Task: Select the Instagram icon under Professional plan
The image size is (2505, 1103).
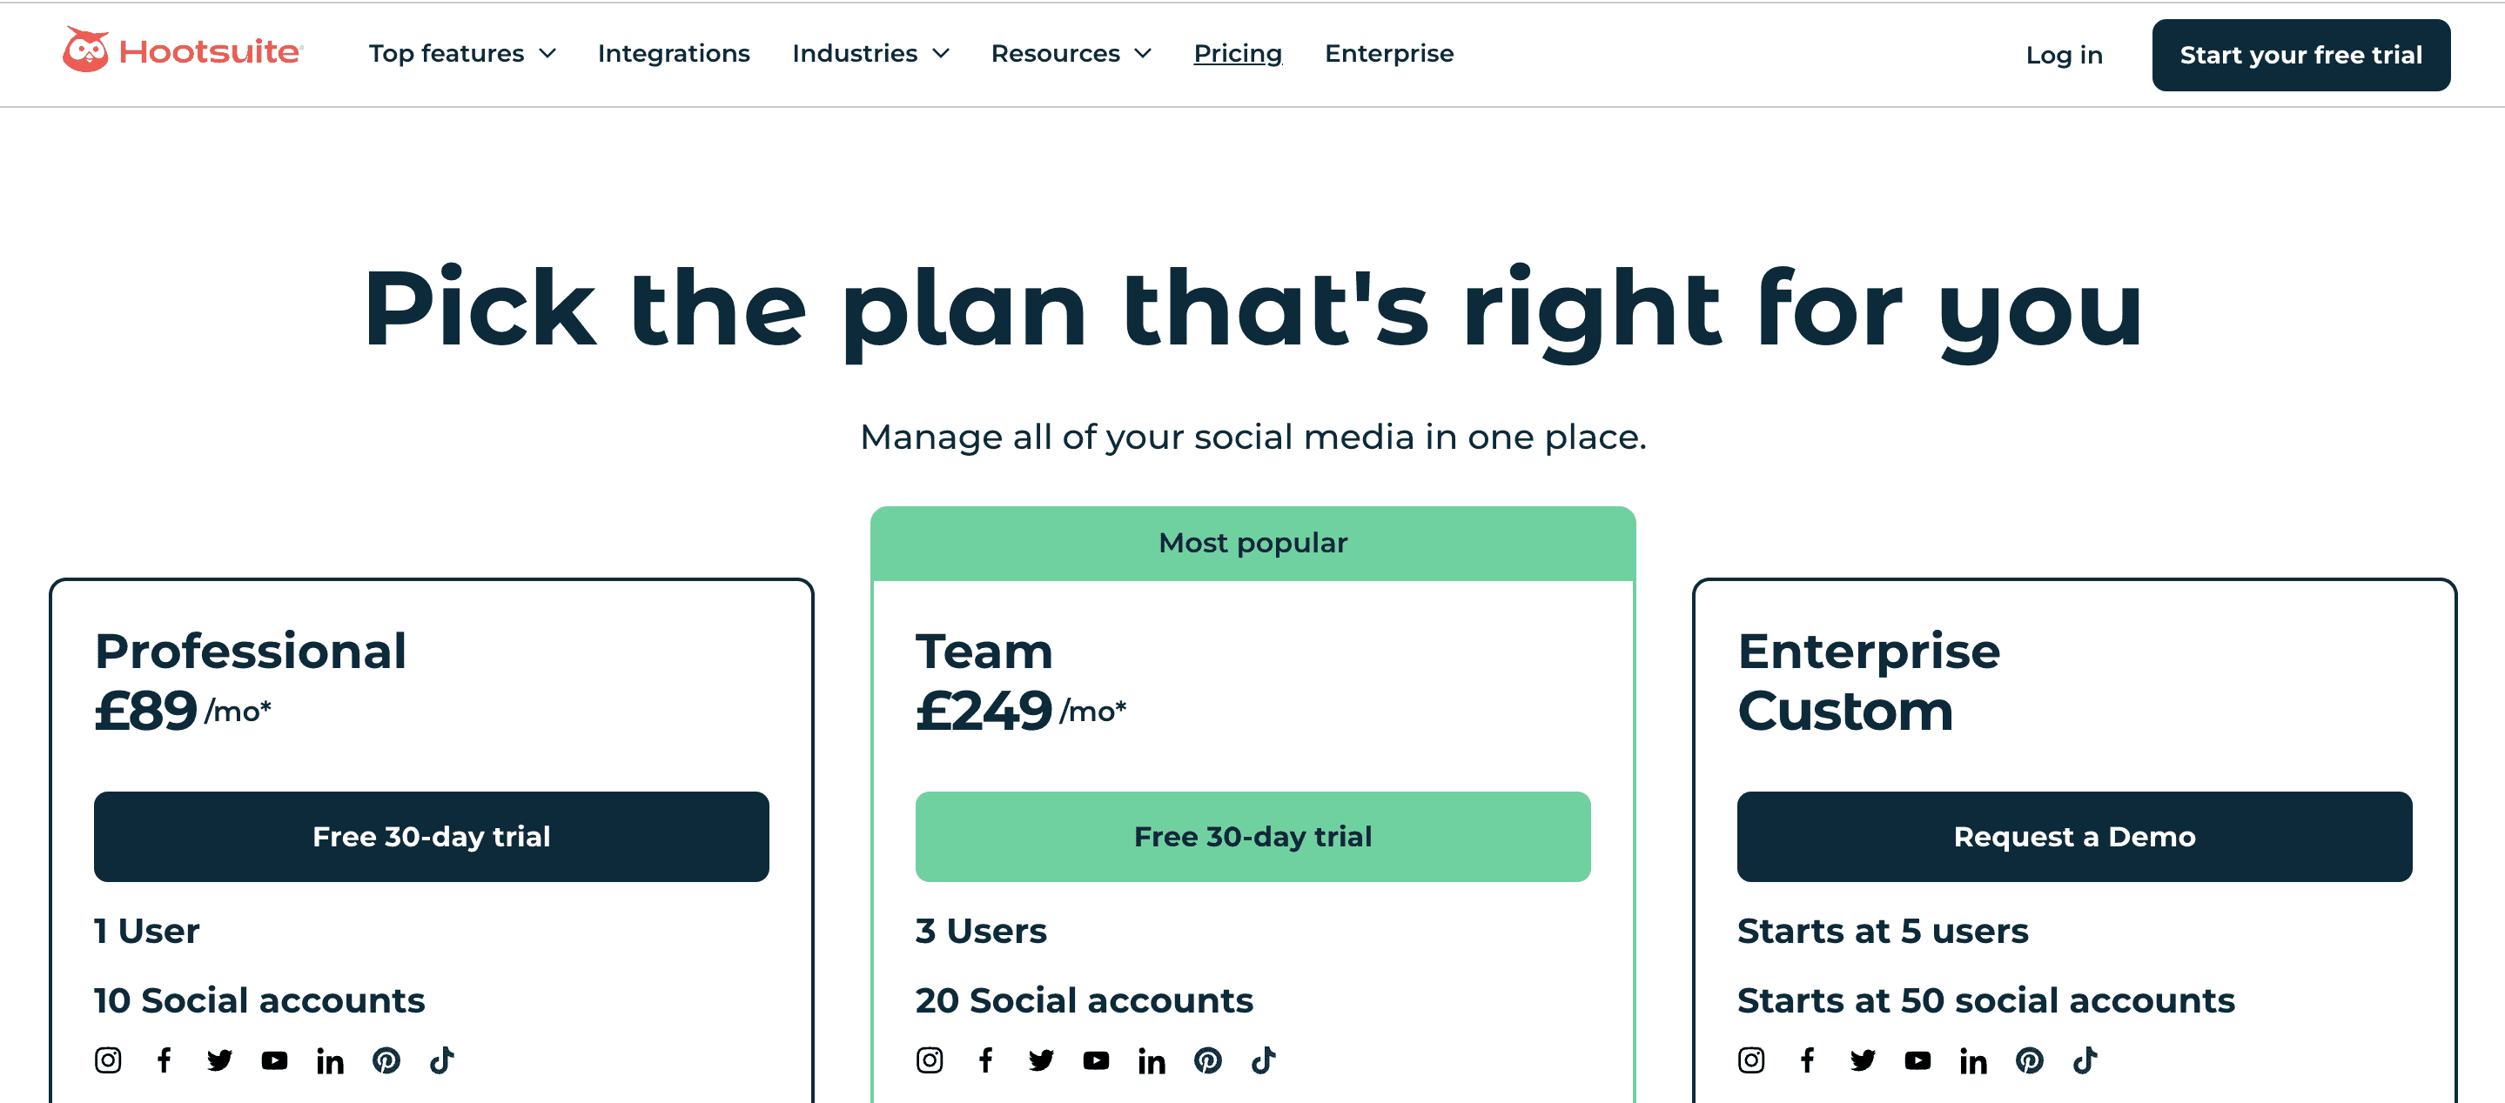Action: (x=108, y=1060)
